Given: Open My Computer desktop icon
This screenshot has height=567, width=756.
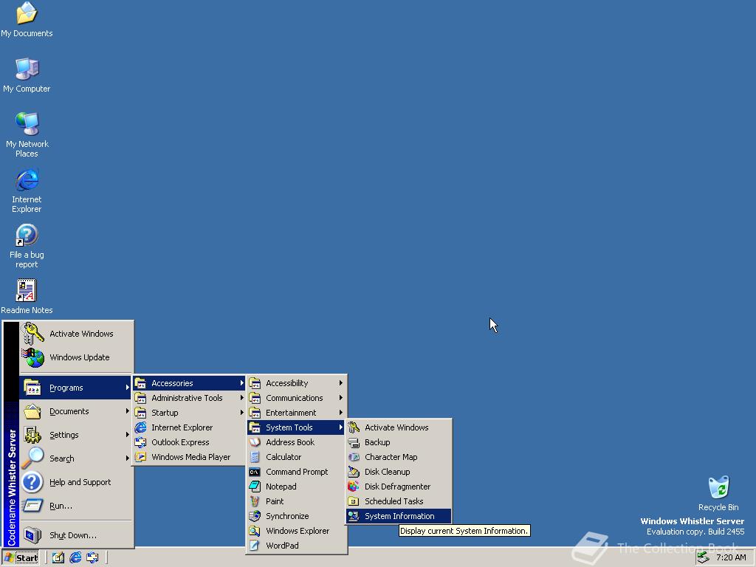Looking at the screenshot, I should pyautogui.click(x=27, y=75).
